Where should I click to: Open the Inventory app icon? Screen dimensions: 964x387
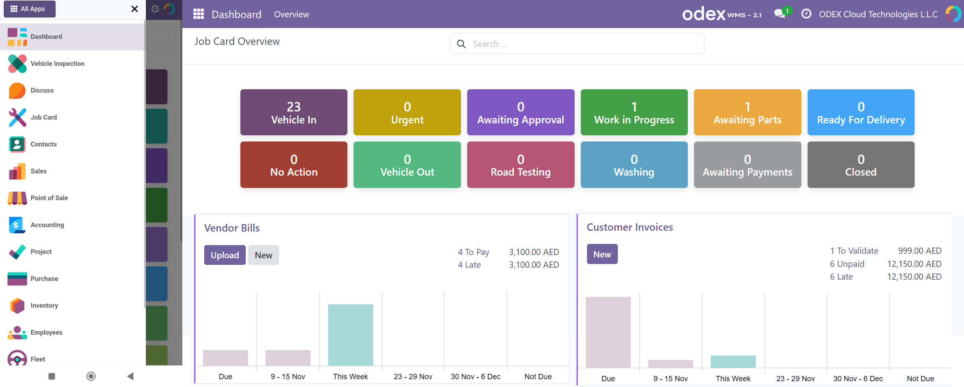[x=17, y=306]
